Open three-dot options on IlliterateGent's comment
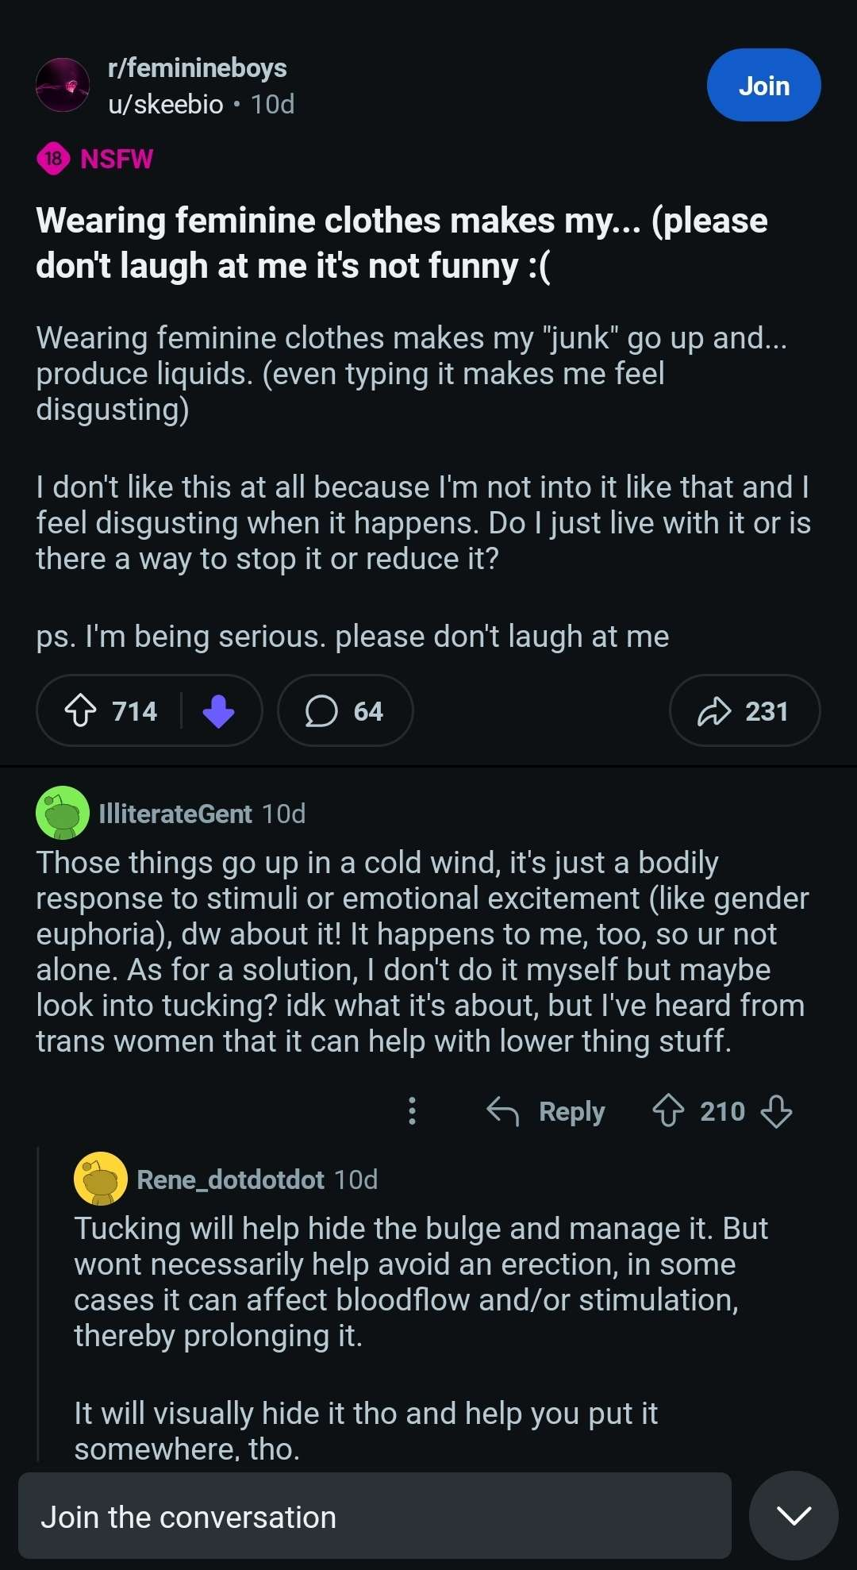Screen dimensions: 857x1570 coord(412,1111)
